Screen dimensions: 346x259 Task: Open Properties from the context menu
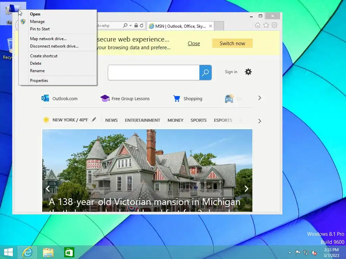point(57,81)
